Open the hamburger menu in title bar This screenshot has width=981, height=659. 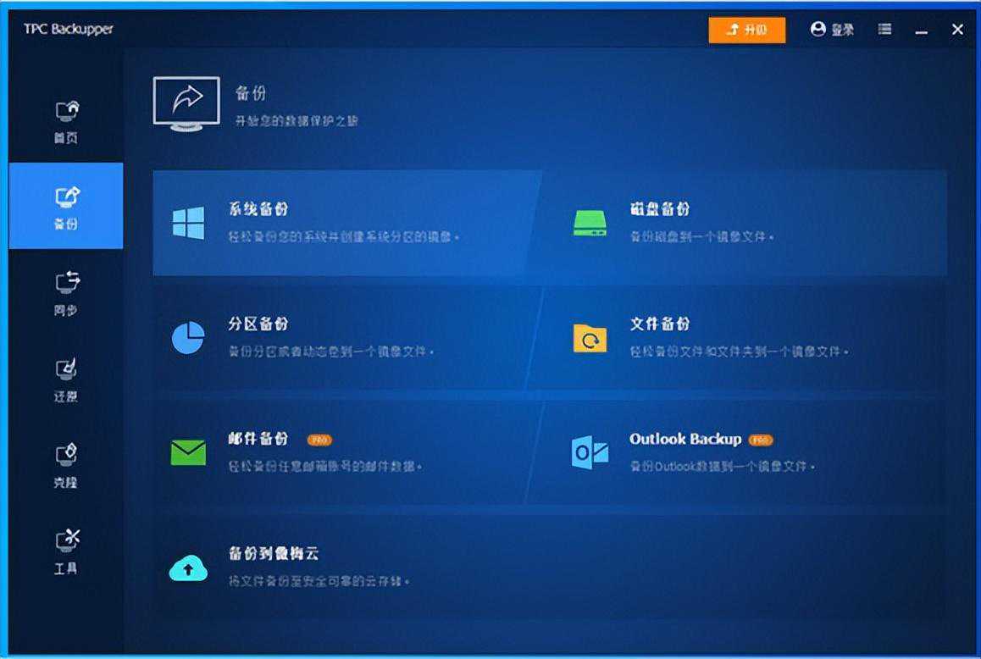pos(884,30)
